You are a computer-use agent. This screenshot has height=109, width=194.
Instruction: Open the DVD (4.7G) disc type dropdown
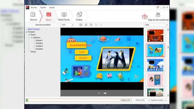click(142, 100)
